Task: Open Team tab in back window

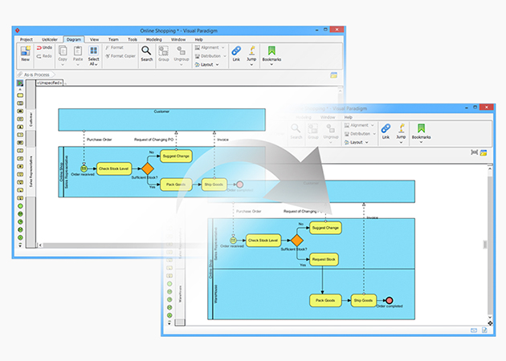Action: (x=113, y=39)
